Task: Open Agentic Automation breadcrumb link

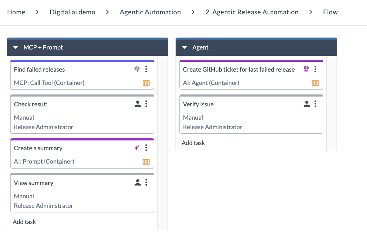Action: pyautogui.click(x=150, y=12)
